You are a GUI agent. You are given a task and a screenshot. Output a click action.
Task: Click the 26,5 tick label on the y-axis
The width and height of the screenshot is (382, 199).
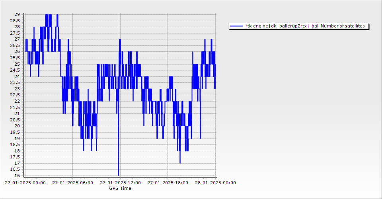point(15,45)
